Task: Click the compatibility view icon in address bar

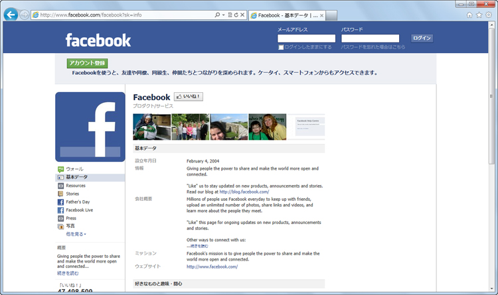Action: coord(230,15)
